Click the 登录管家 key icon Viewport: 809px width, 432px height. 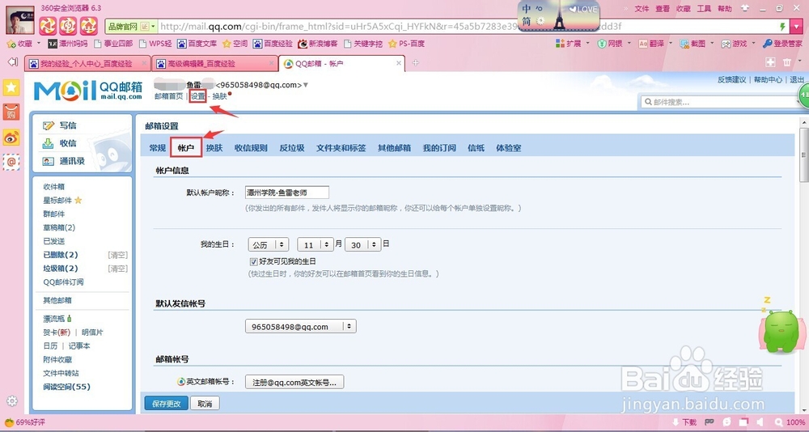pos(767,44)
